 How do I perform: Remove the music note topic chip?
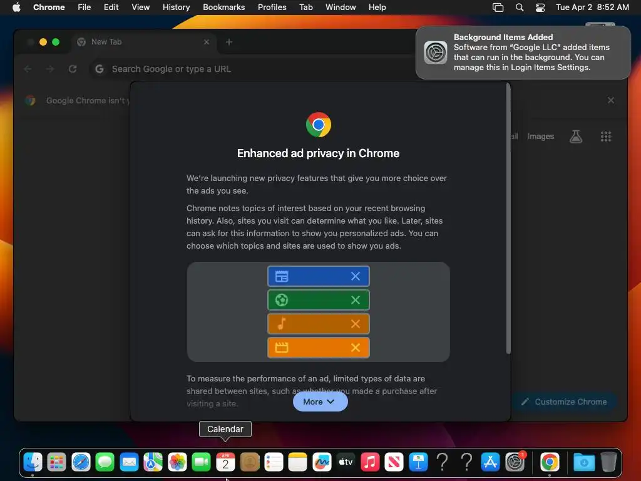(356, 324)
